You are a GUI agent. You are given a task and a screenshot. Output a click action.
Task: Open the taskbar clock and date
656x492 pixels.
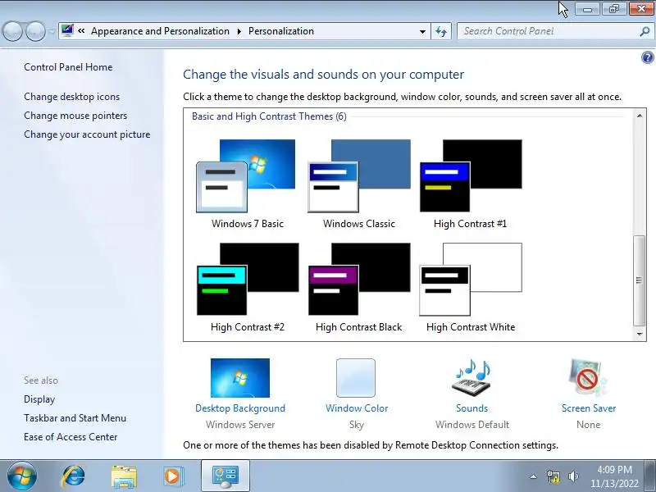(x=614, y=476)
